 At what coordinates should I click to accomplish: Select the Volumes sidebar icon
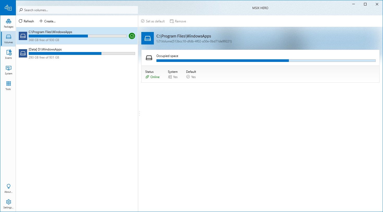[x=8, y=39]
